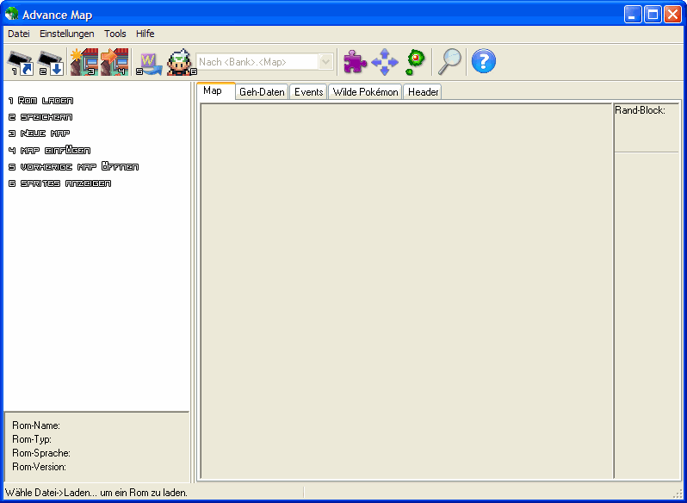Viewport: 687px width, 503px height.
Task: Click the Rom-Sprache label
Action: [41, 453]
